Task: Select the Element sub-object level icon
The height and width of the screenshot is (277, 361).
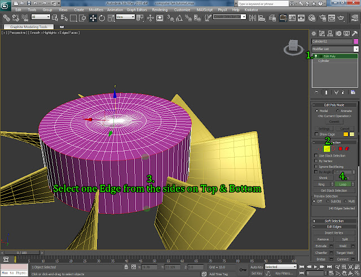Action: click(347, 148)
